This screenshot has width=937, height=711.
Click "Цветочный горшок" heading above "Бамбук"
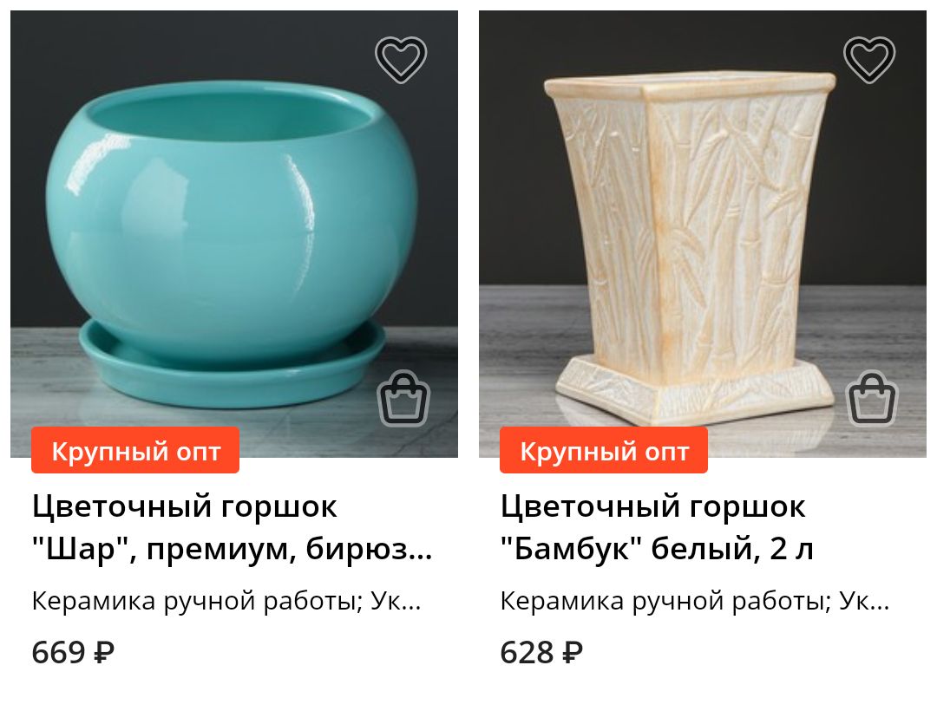click(x=653, y=507)
